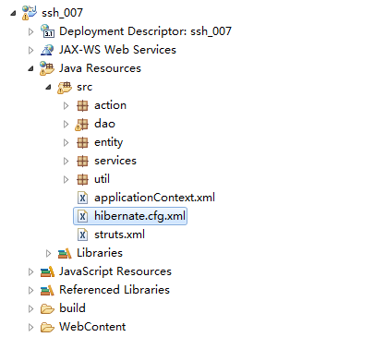The height and width of the screenshot is (337, 374).
Task: Select the 'JAX-WS Web Services' label
Action: 117,50
